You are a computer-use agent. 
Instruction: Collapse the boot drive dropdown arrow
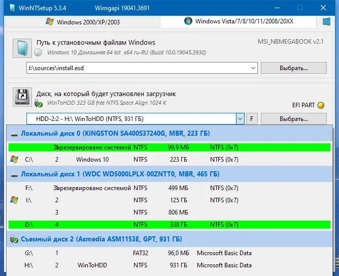(x=240, y=118)
